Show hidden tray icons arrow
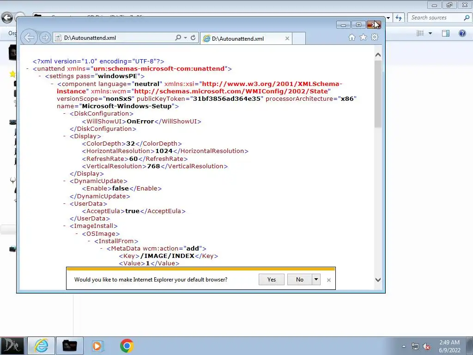 [x=404, y=347]
